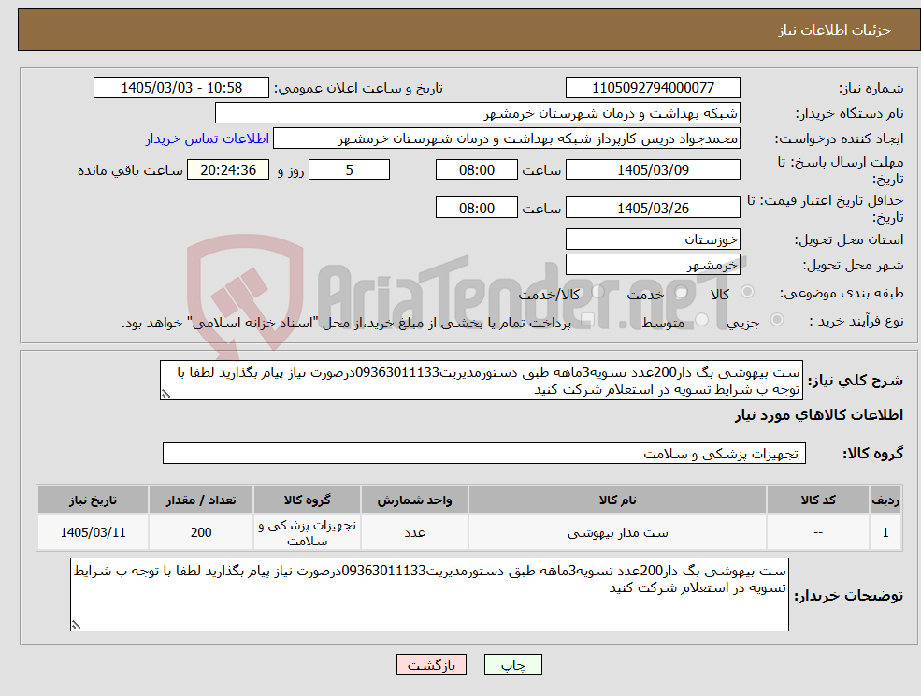Click the request creator name field
The height and width of the screenshot is (696, 921).
pos(506,138)
